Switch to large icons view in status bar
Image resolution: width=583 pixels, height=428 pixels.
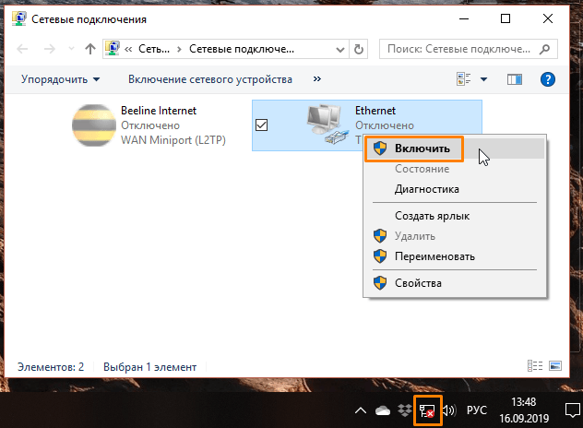click(555, 366)
